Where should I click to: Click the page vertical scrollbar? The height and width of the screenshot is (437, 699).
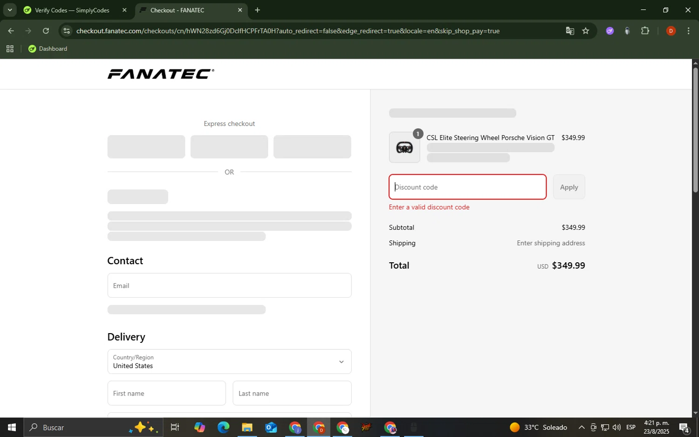[695, 130]
